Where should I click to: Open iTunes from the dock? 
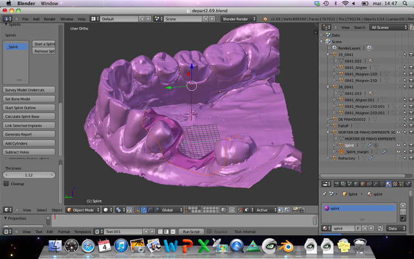pyautogui.click(x=121, y=246)
